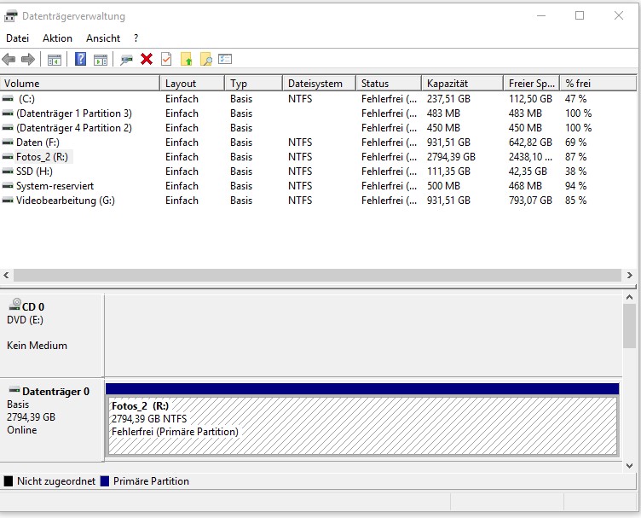
Task: Click the CD 0 disc icon
Action: click(x=15, y=305)
